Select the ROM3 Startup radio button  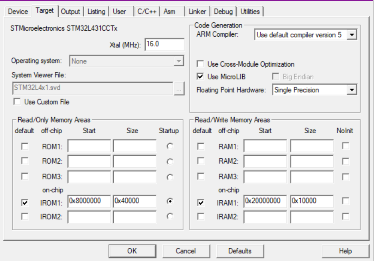170,177
